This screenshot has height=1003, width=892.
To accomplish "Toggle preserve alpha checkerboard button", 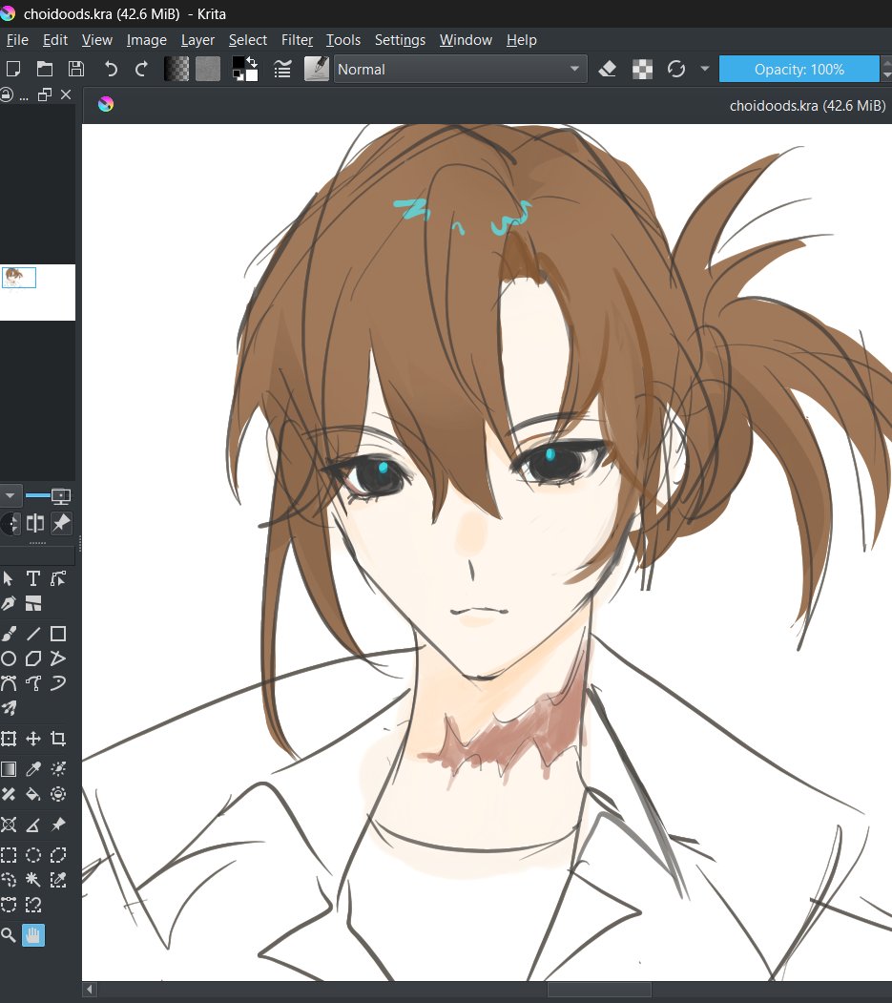I will 643,69.
